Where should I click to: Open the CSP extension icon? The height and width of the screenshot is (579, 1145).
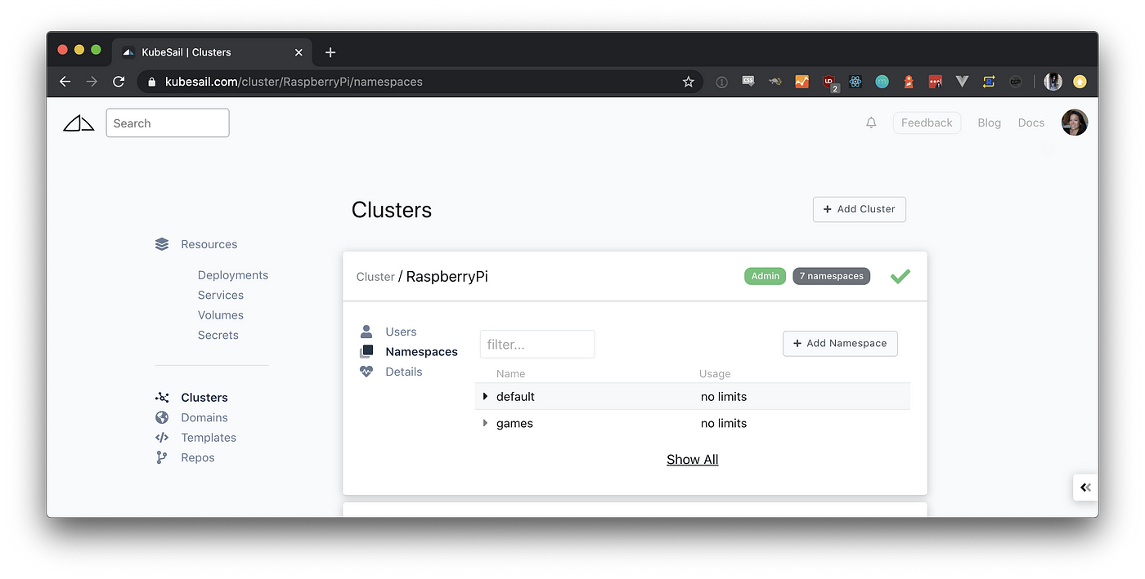1015,82
